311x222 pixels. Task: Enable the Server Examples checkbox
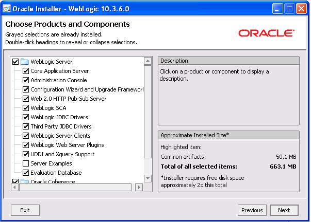coord(26,163)
